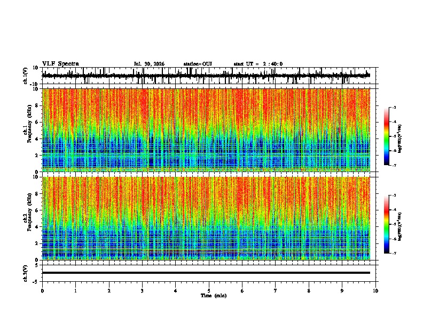This screenshot has width=423, height=326.
Task: Click the "5" tick on the time axis
Action: [209, 291]
